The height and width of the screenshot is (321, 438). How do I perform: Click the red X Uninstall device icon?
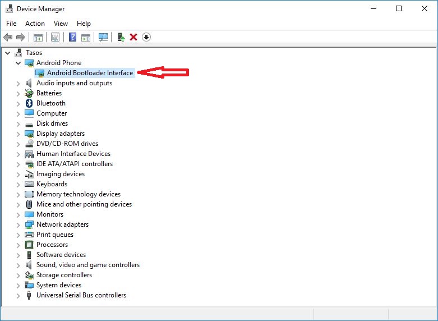(133, 37)
